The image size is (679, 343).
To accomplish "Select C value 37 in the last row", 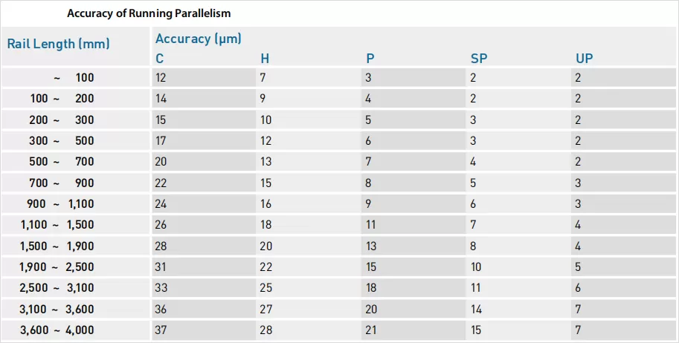I will coord(161,330).
